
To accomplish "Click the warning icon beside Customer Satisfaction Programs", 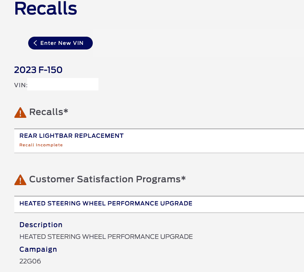I will pos(20,180).
